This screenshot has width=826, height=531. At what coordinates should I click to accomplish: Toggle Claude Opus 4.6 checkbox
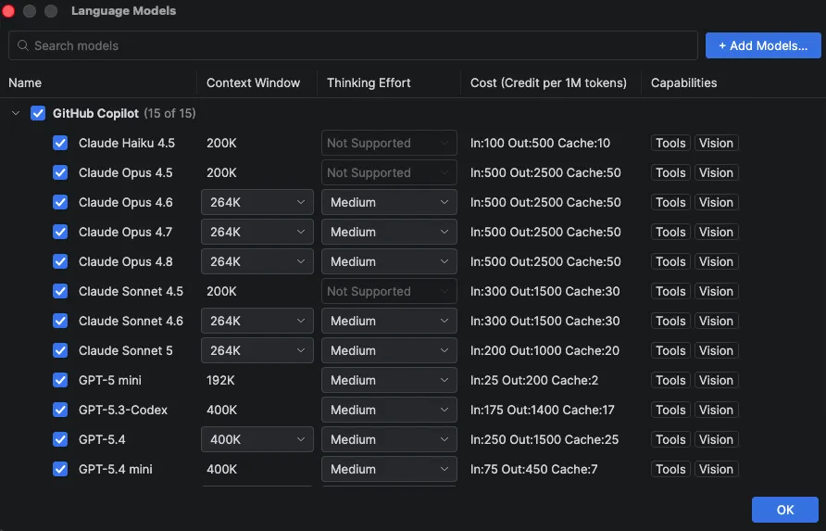pos(60,202)
